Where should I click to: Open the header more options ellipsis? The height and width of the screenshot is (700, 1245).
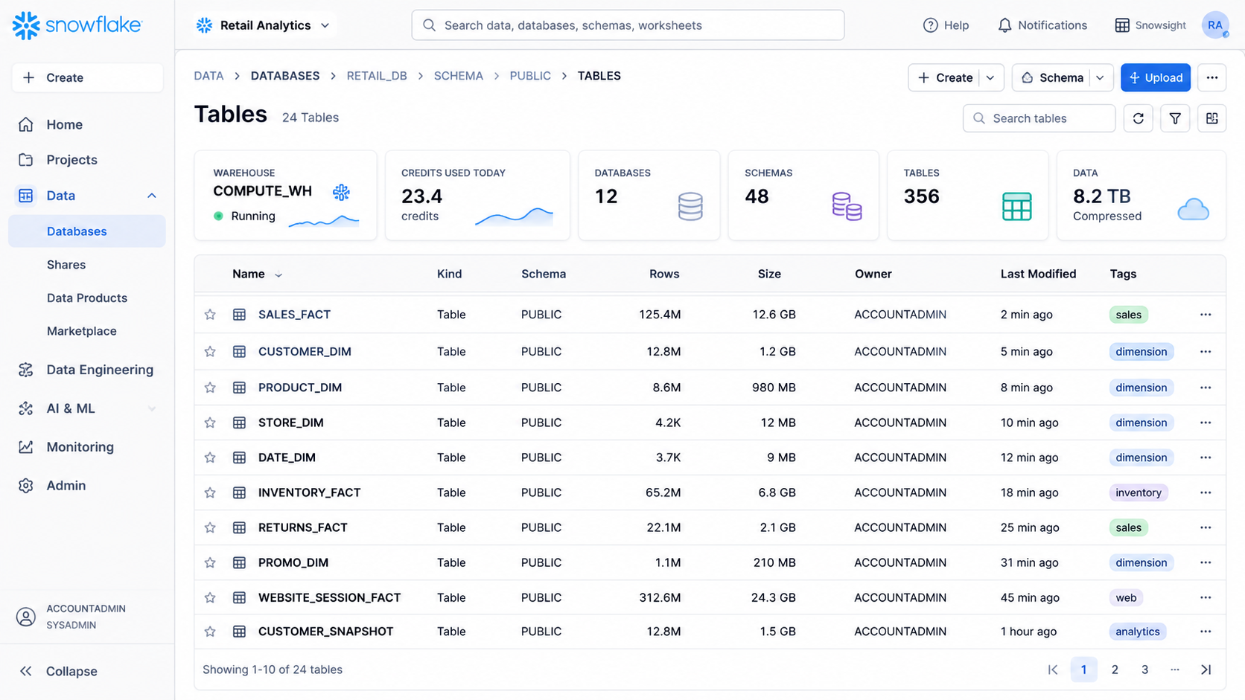(1211, 77)
